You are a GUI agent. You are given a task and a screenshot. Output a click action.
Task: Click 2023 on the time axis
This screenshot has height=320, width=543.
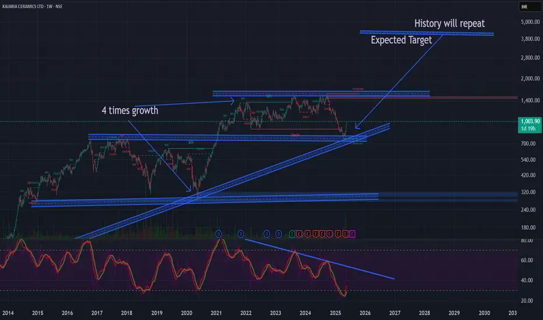[x=276, y=313]
